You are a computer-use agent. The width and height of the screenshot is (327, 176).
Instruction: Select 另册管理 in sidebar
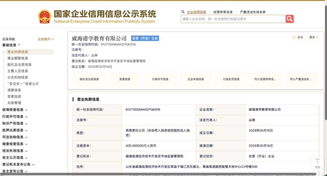click(14, 103)
